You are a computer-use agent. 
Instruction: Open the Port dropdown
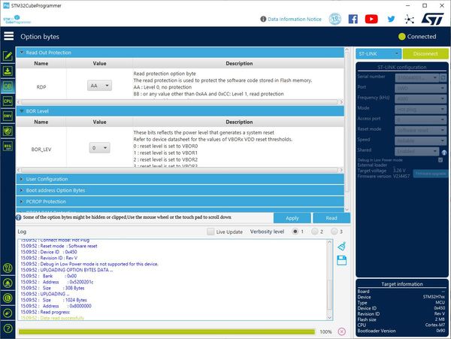point(420,88)
